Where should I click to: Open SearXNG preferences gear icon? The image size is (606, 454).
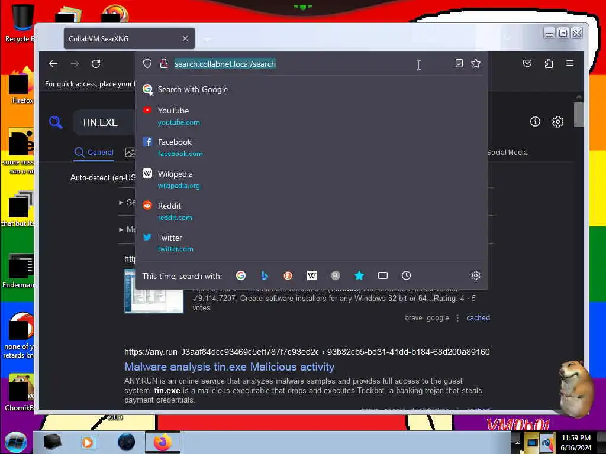pyautogui.click(x=557, y=122)
